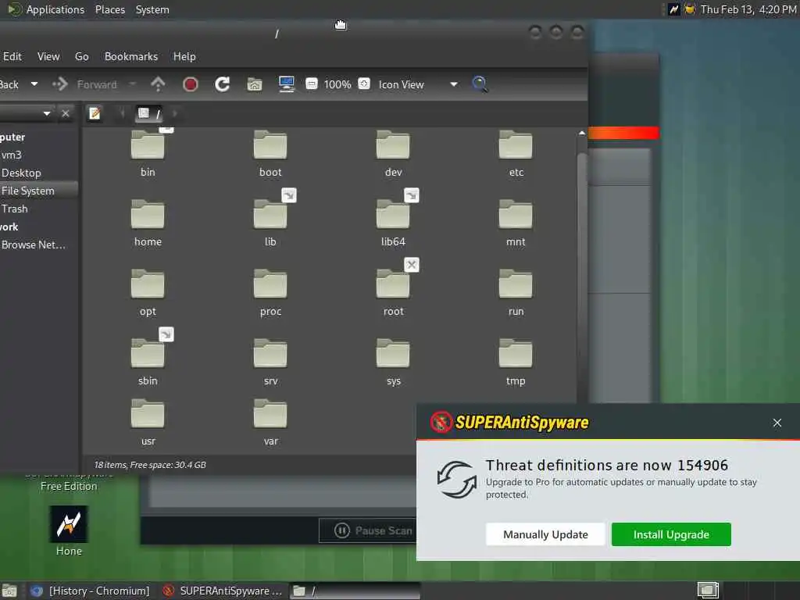Select the lib64 folder icon
Screen dimensions: 800x600
tap(393, 214)
